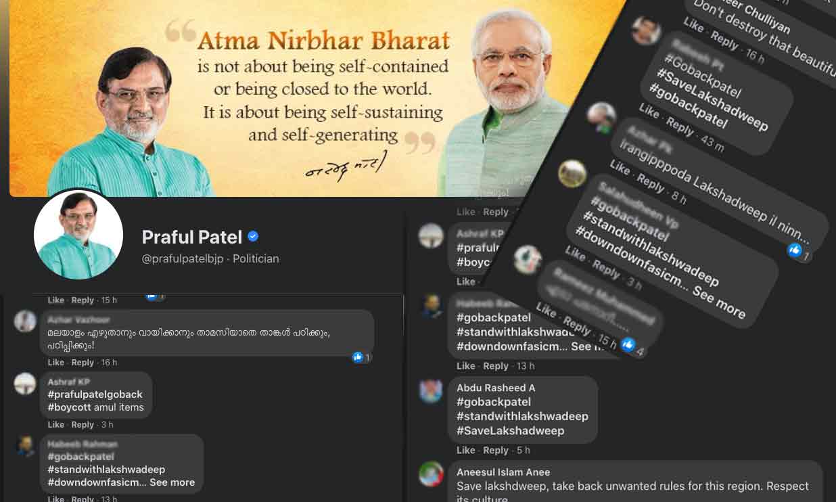The image size is (836, 502).
Task: Open the Atma Nirbhar Bharat cover photo
Action: pos(318,98)
